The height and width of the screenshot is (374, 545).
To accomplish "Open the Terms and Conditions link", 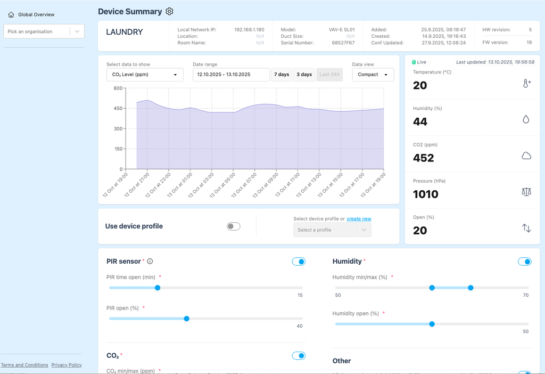I will (24, 365).
